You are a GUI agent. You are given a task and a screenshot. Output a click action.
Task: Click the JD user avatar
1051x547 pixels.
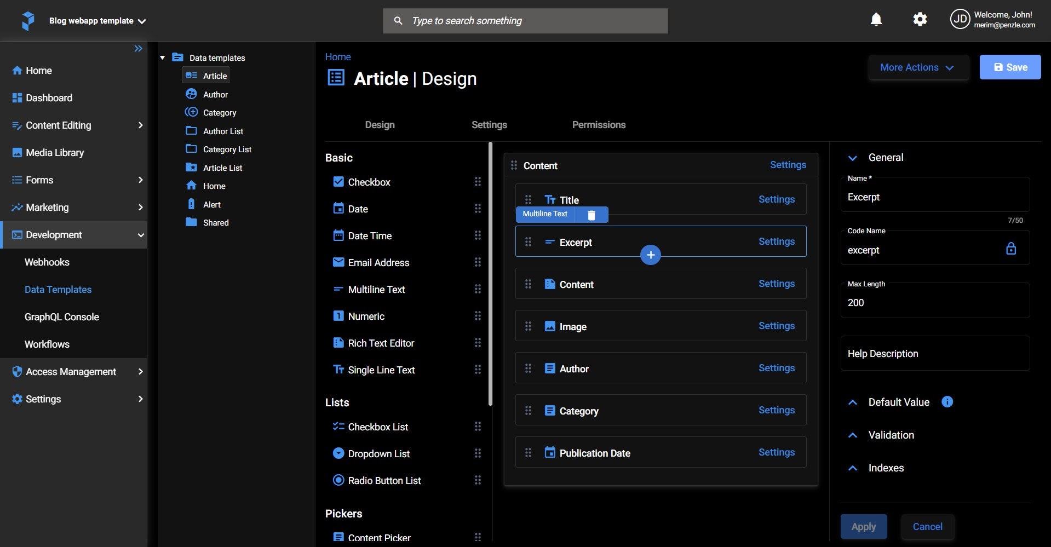click(960, 20)
